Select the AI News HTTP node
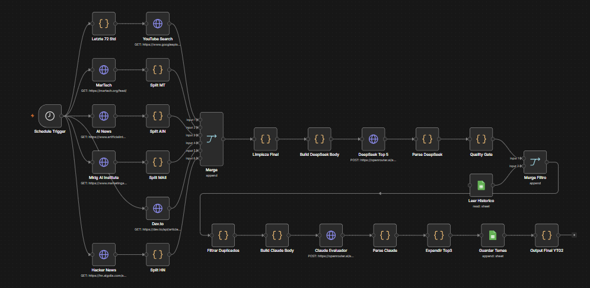The image size is (590, 288). coord(104,116)
